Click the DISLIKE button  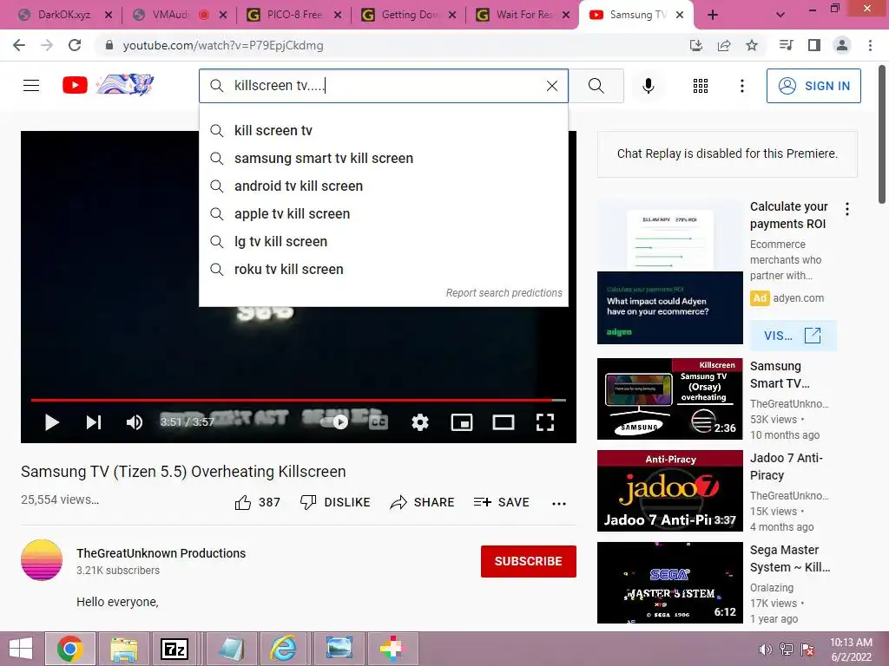(335, 502)
